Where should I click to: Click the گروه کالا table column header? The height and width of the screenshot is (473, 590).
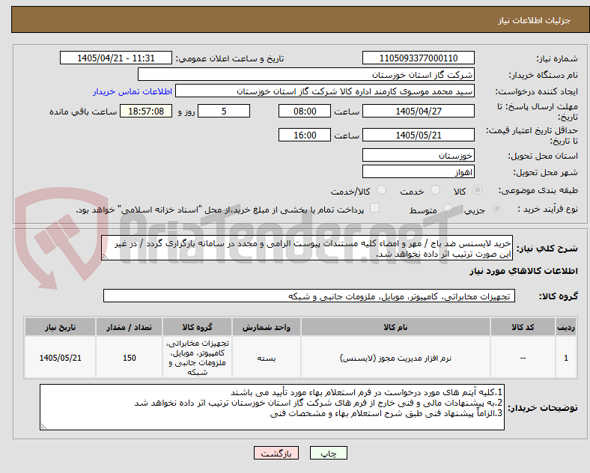[x=197, y=327]
